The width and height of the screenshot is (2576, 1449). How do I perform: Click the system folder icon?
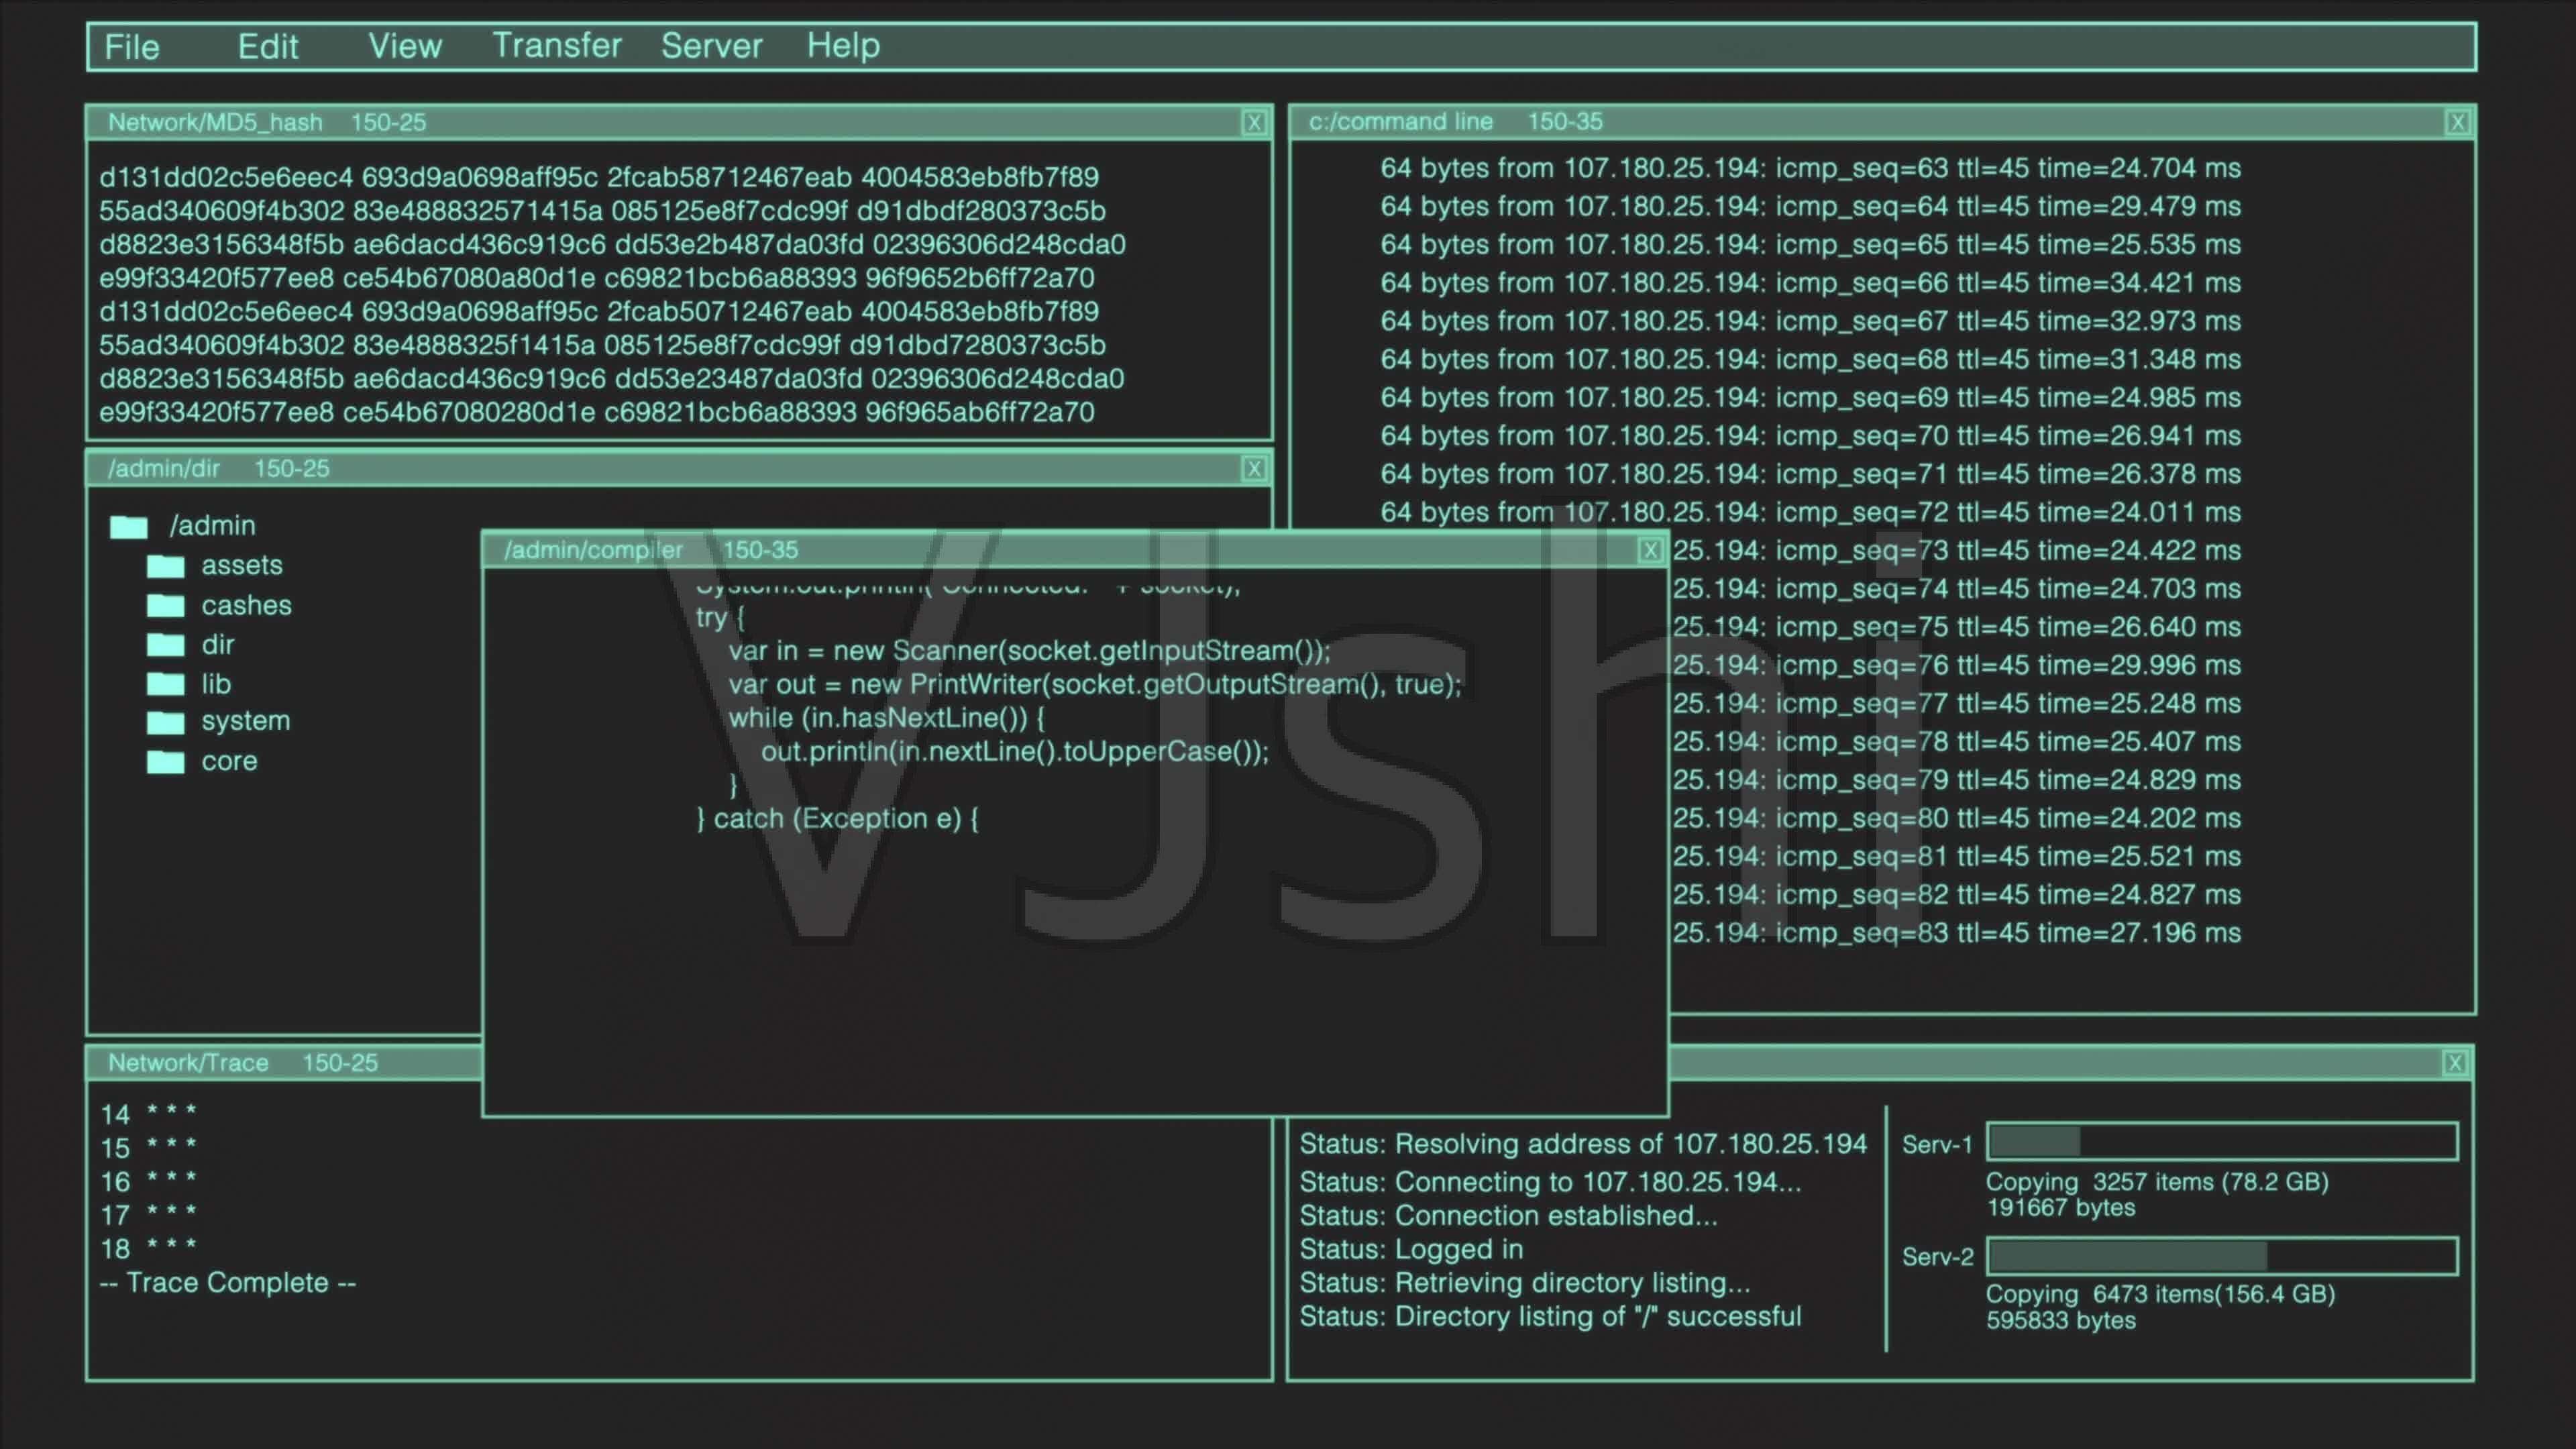[x=166, y=722]
